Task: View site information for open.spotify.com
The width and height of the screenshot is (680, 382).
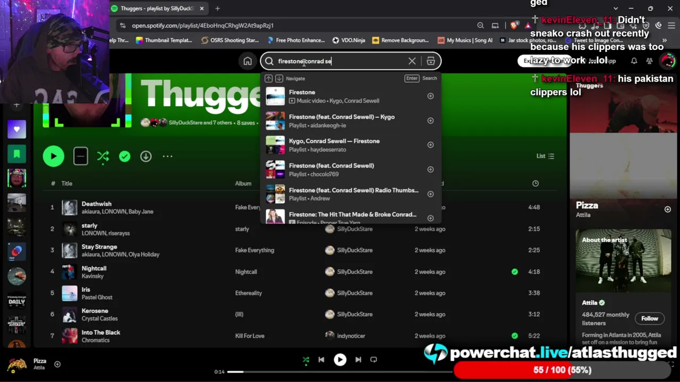Action: point(123,25)
